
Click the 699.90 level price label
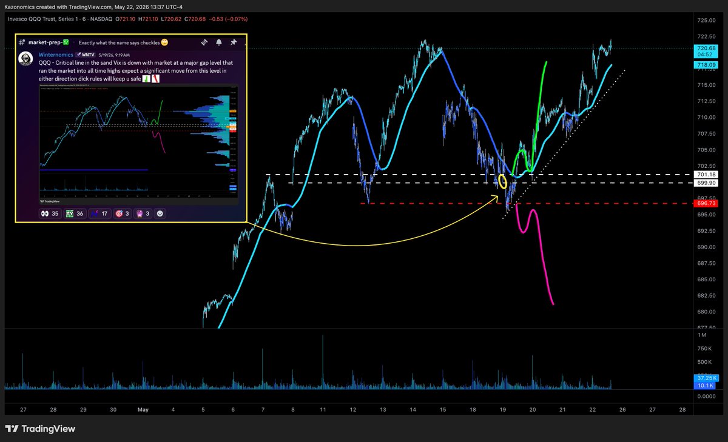pyautogui.click(x=707, y=182)
